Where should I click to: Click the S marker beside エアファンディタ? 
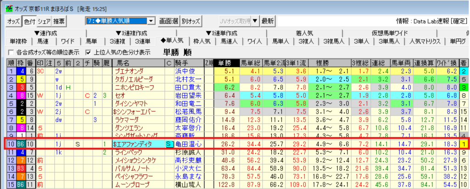coord(169,144)
